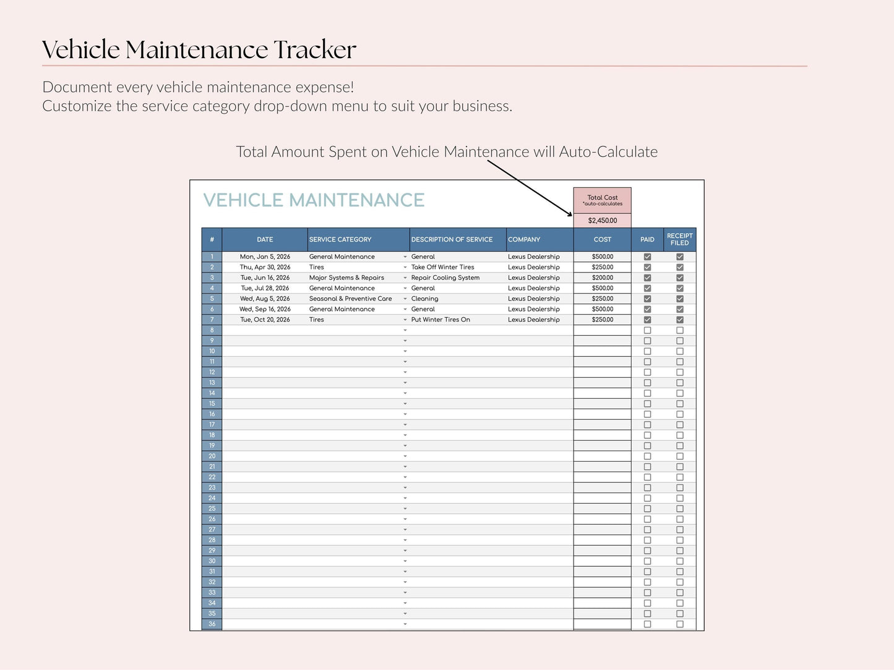Select the Take Off Winter Tires description
This screenshot has height=670, width=894.
[458, 267]
